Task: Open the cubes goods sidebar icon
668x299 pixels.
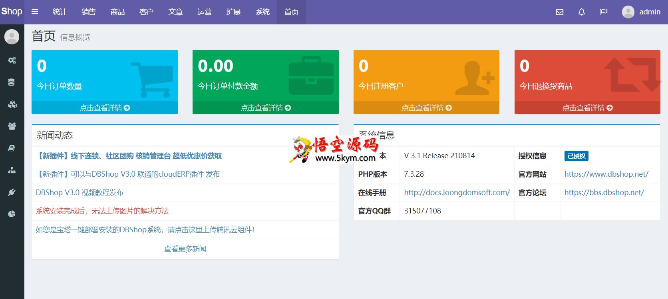Action: pyautogui.click(x=12, y=104)
